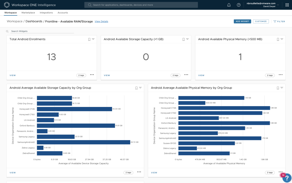292x183 pixels.
Task: Click the Oxford Banbury storage bar (41.61 GB)
Action: coord(76,126)
